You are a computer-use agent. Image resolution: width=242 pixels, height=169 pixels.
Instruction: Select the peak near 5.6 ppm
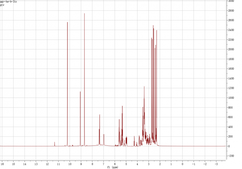click(119, 132)
